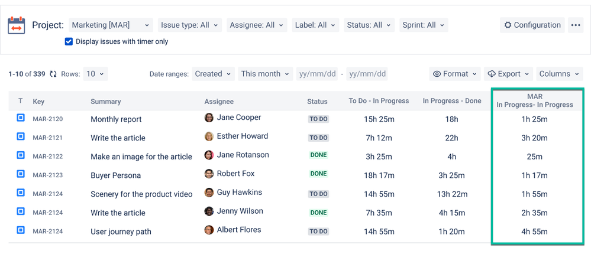Viewport: 591px width, 264px height.
Task: Open the Buyer Persona summary
Action: [x=116, y=175]
